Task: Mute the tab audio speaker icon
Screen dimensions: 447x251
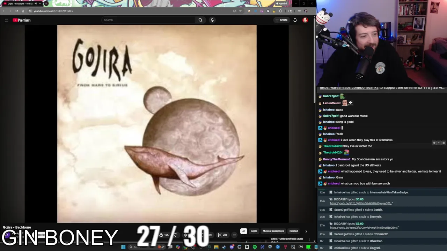Action: click(x=36, y=3)
